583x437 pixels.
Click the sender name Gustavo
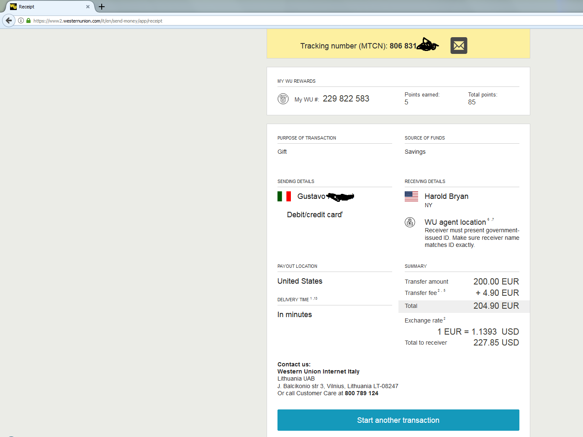pyautogui.click(x=311, y=196)
